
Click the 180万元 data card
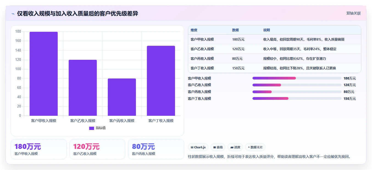pyautogui.click(x=39, y=149)
